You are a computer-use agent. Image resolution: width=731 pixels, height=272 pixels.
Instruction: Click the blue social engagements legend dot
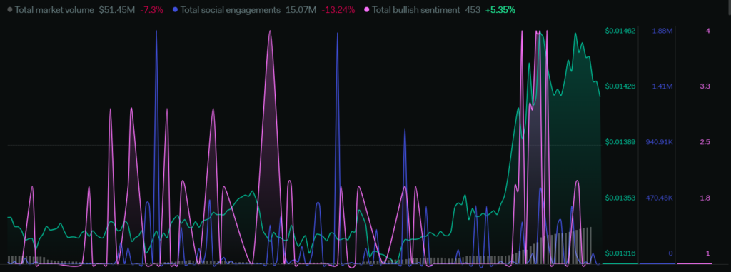[x=175, y=9]
